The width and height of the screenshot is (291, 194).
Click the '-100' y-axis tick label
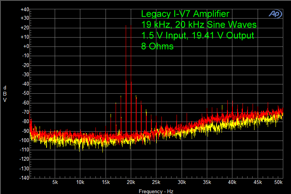point(24,140)
